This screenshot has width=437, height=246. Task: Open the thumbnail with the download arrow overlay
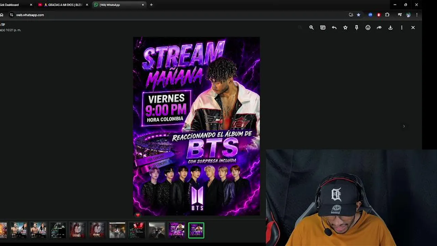click(117, 230)
